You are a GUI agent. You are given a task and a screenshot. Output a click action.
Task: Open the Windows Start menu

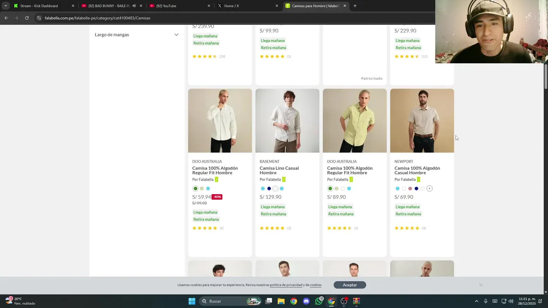click(192, 301)
